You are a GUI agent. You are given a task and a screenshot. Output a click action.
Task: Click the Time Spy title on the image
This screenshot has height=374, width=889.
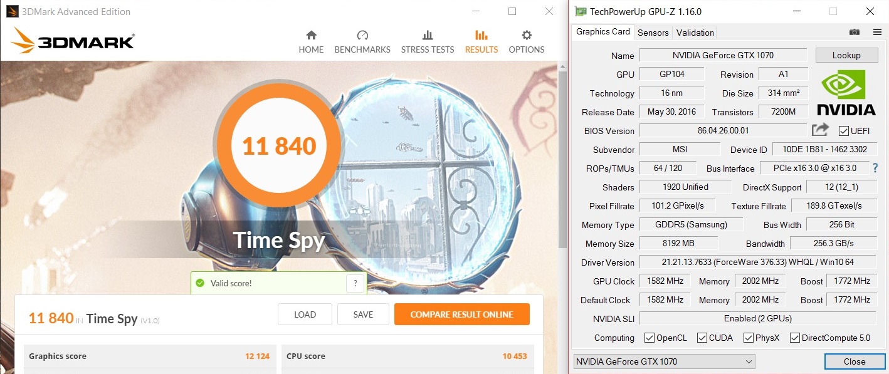point(279,241)
